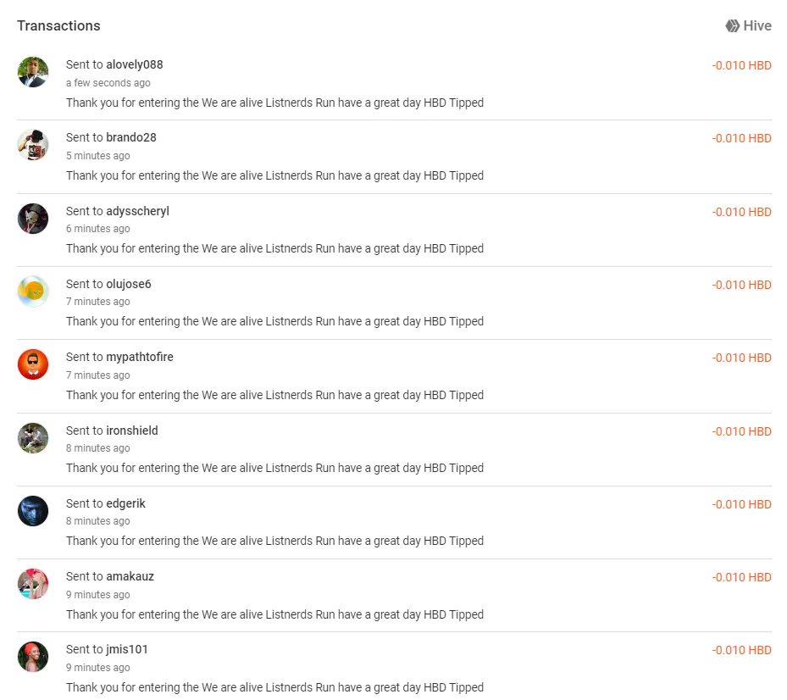The image size is (787, 700).
Task: Click ironshield's profile avatar
Action: [x=33, y=438]
